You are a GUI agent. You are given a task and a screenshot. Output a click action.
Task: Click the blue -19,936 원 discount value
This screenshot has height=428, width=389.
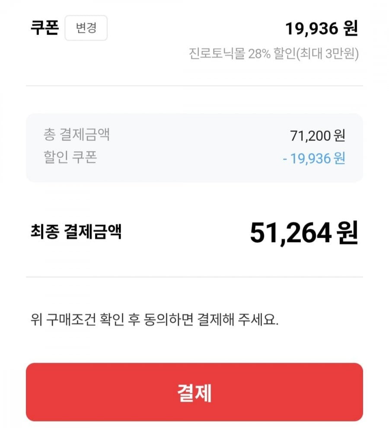[314, 158]
